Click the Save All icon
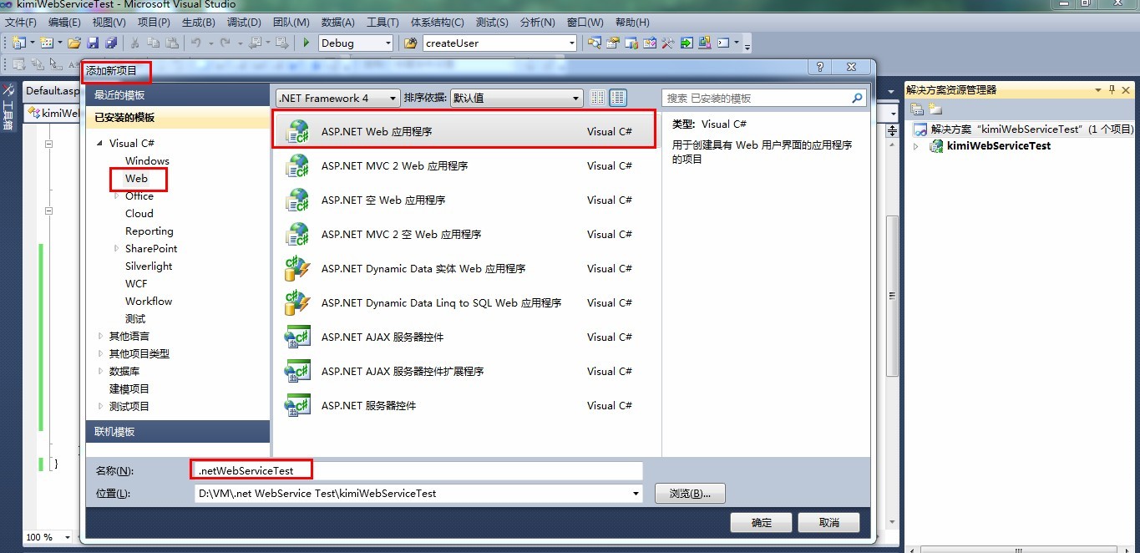1140x553 pixels. pyautogui.click(x=110, y=43)
